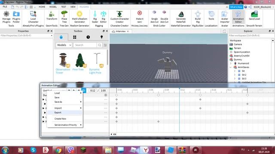
Task: Open Plugins Folder
Action: pyautogui.click(x=16, y=17)
